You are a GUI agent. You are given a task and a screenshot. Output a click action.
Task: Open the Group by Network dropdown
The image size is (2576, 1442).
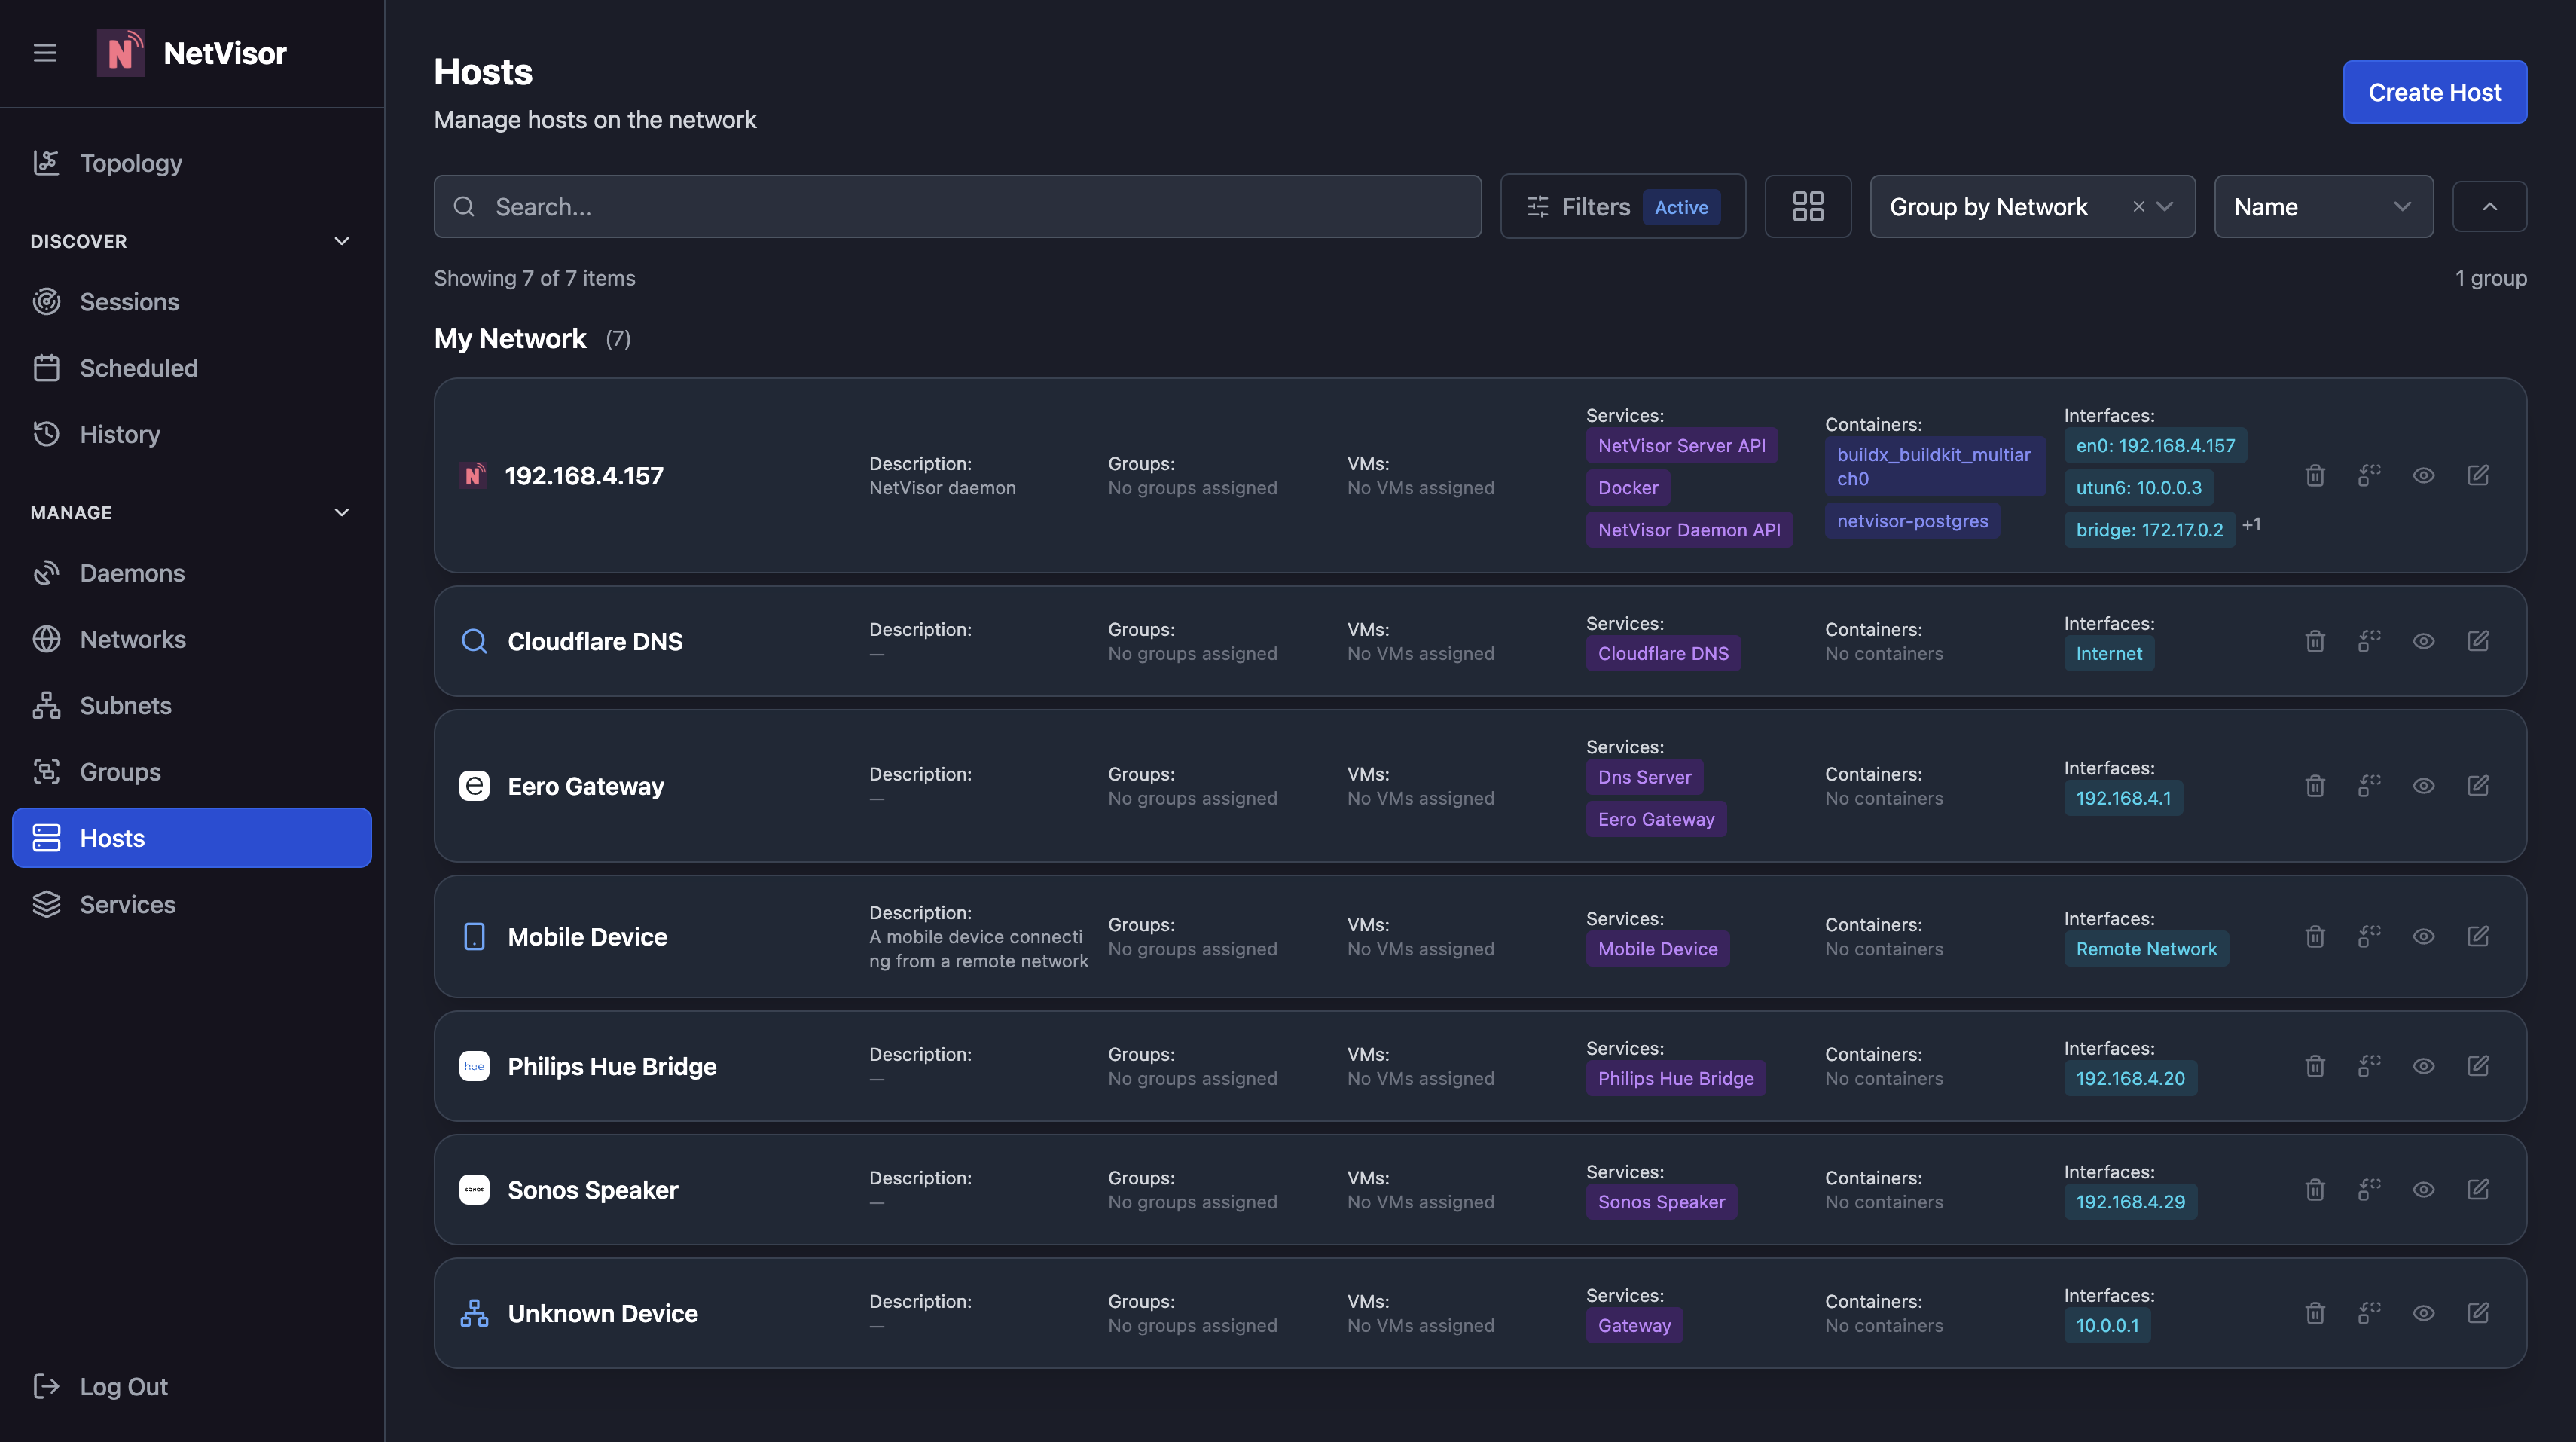(2032, 206)
